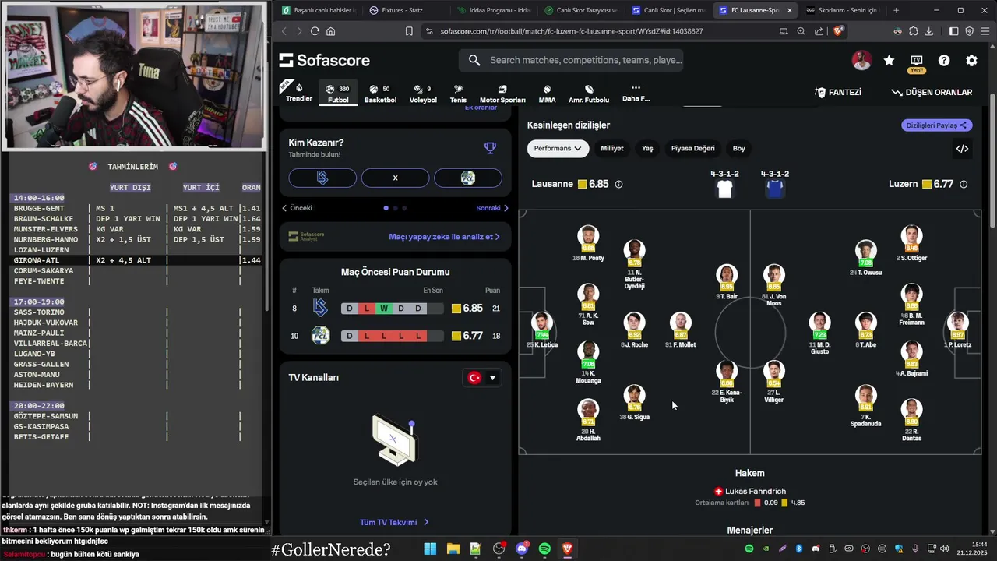Switch to Fixtures - Statz tab
The height and width of the screenshot is (561, 997).
point(403,10)
